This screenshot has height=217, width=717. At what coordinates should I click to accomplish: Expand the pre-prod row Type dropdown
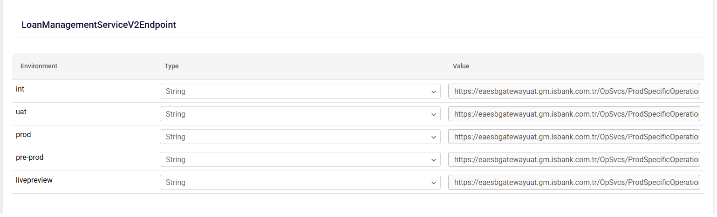300,159
